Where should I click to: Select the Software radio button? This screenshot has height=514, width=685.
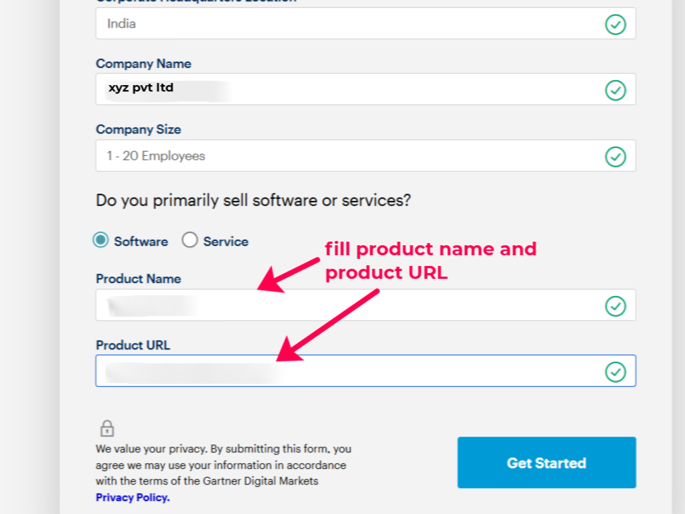pyautogui.click(x=101, y=240)
